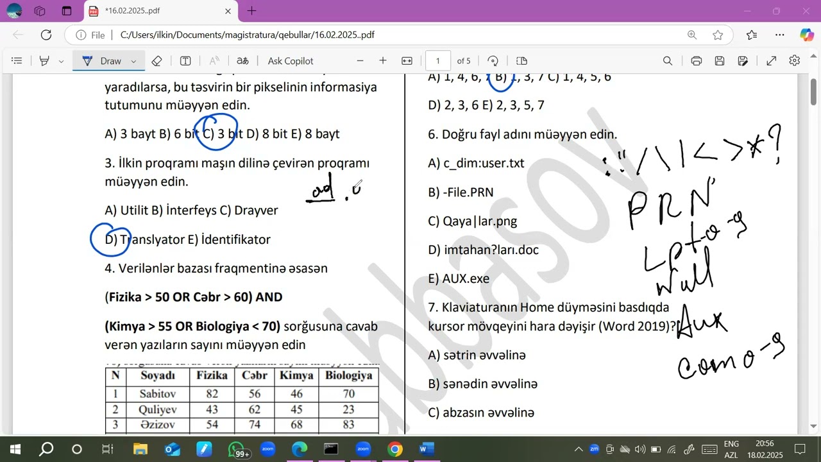Toggle the Draw tool
The image size is (821, 462).
pyautogui.click(x=101, y=61)
